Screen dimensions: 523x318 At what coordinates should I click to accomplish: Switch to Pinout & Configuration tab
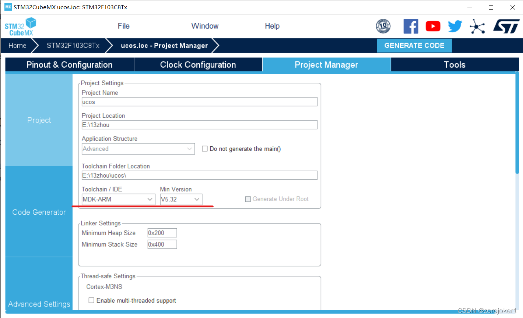[70, 65]
